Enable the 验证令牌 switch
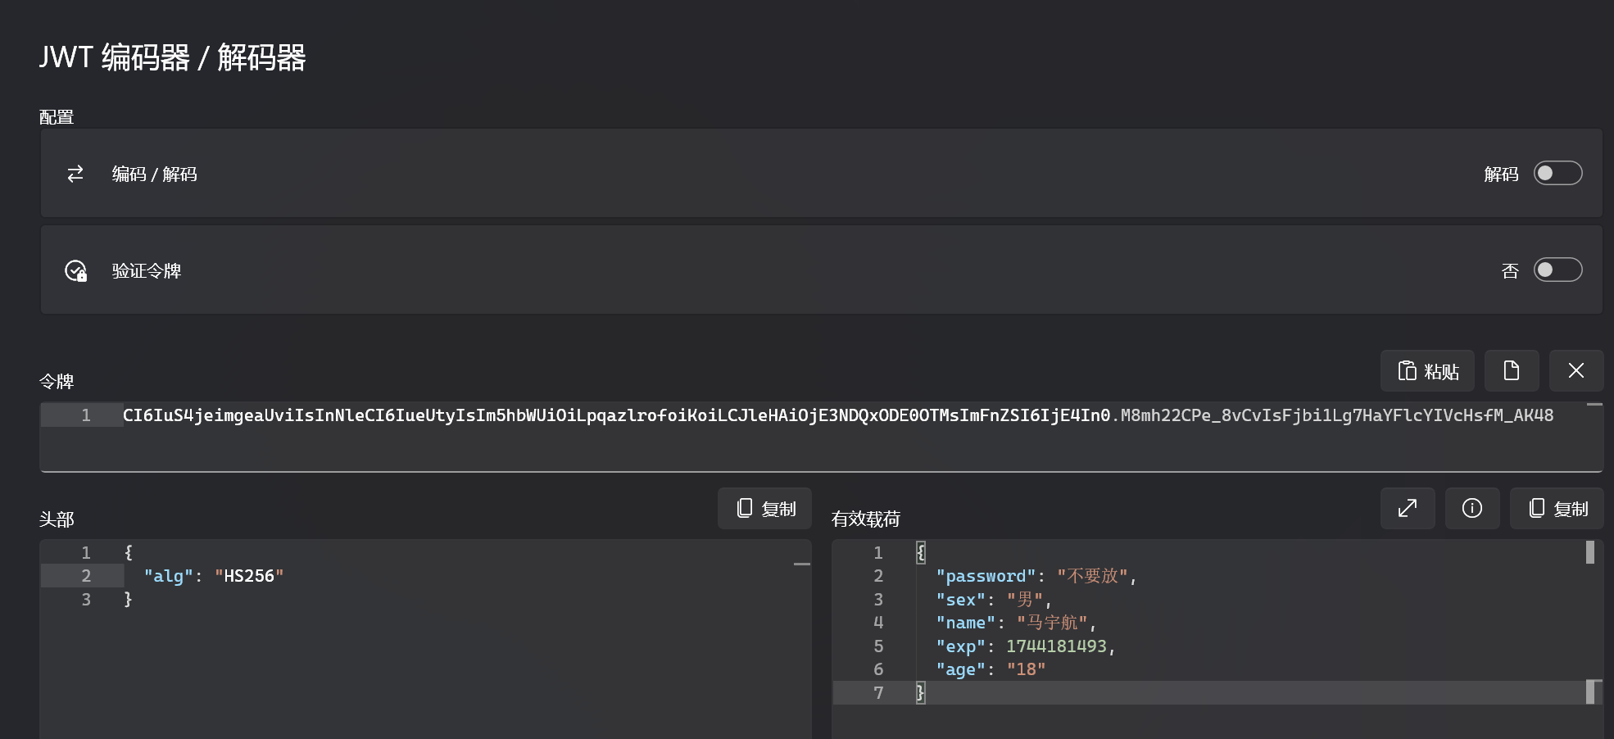The width and height of the screenshot is (1614, 739). (1557, 270)
